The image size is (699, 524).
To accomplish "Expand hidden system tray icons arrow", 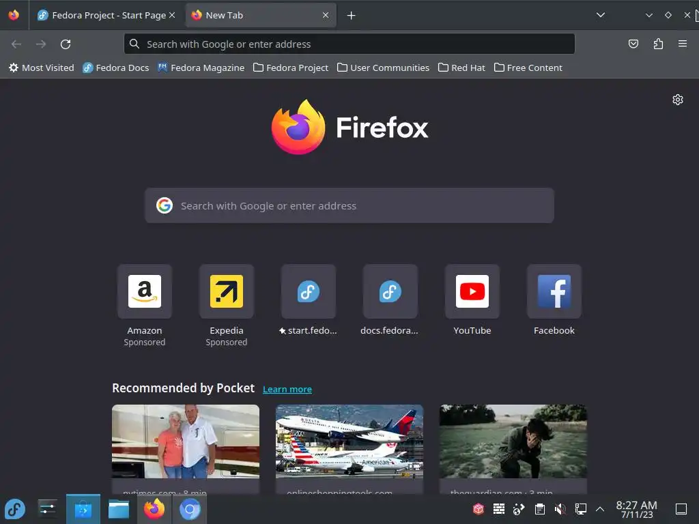I will coord(600,509).
